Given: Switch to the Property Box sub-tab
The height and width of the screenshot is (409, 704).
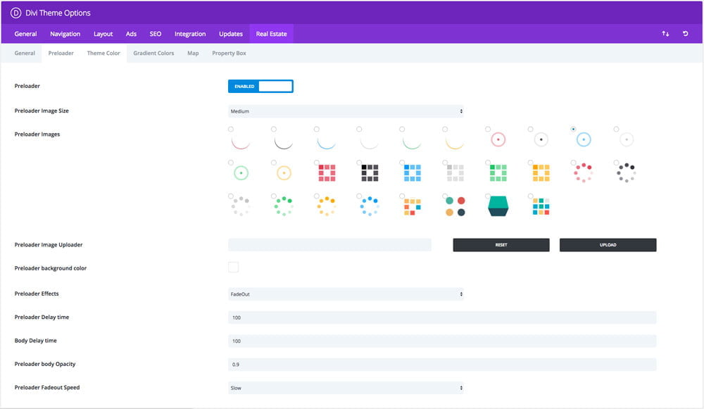Looking at the screenshot, I should pyautogui.click(x=229, y=53).
